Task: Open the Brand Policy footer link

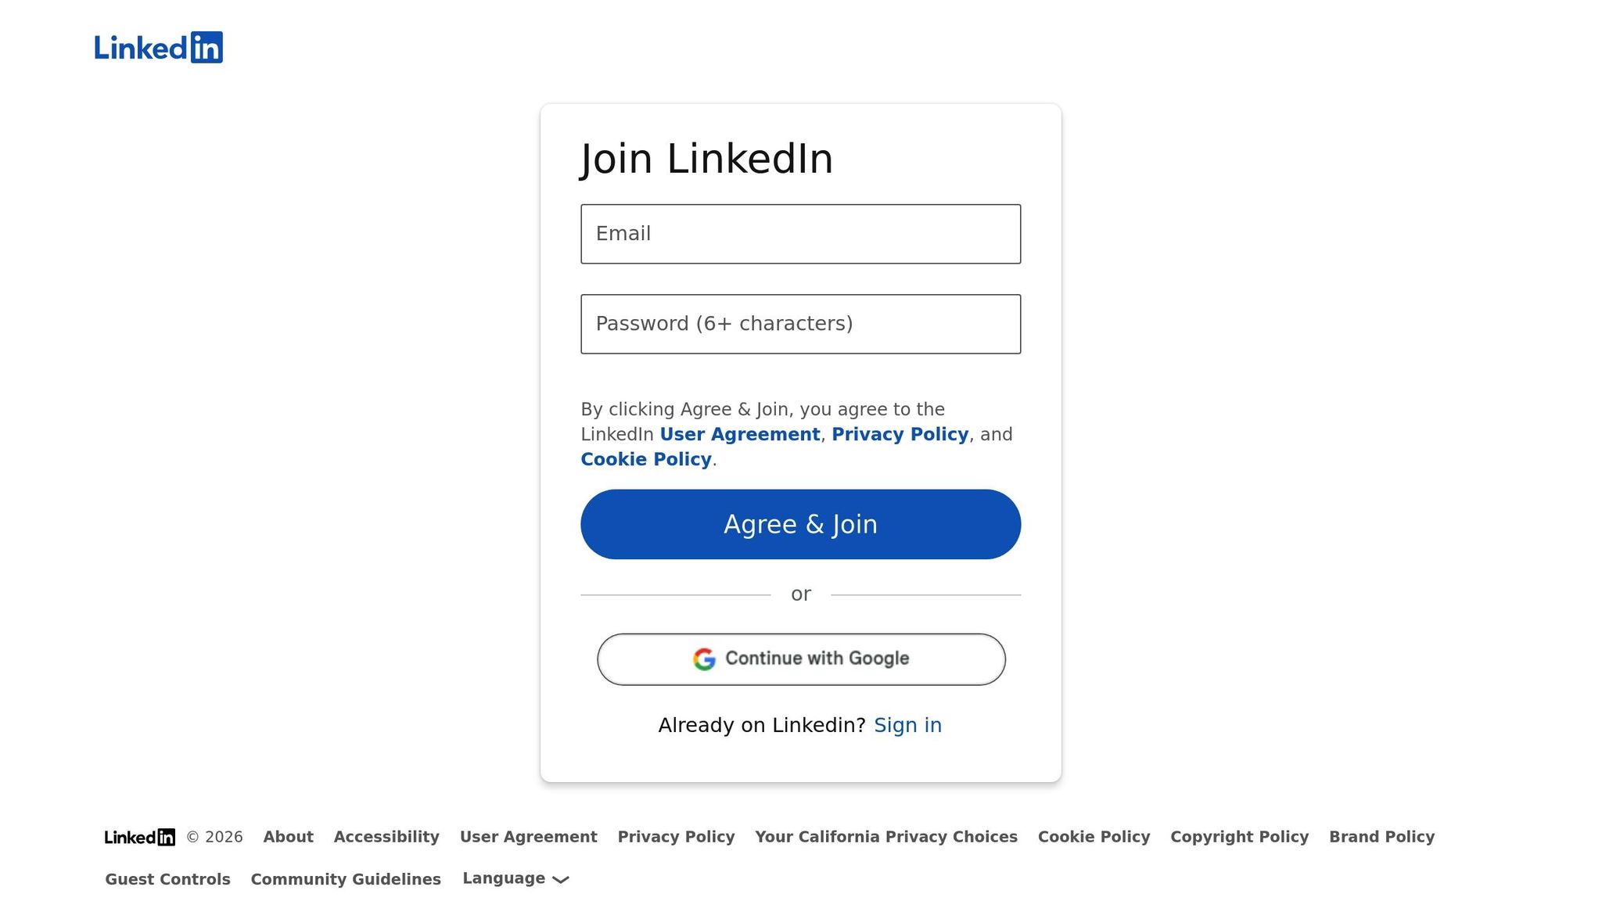Action: point(1381,837)
